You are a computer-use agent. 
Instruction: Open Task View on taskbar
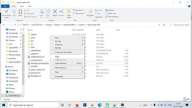pos(70,105)
